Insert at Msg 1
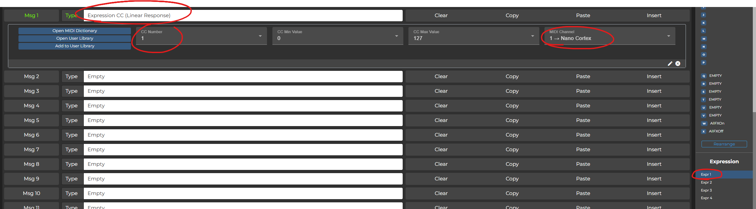 tap(654, 16)
